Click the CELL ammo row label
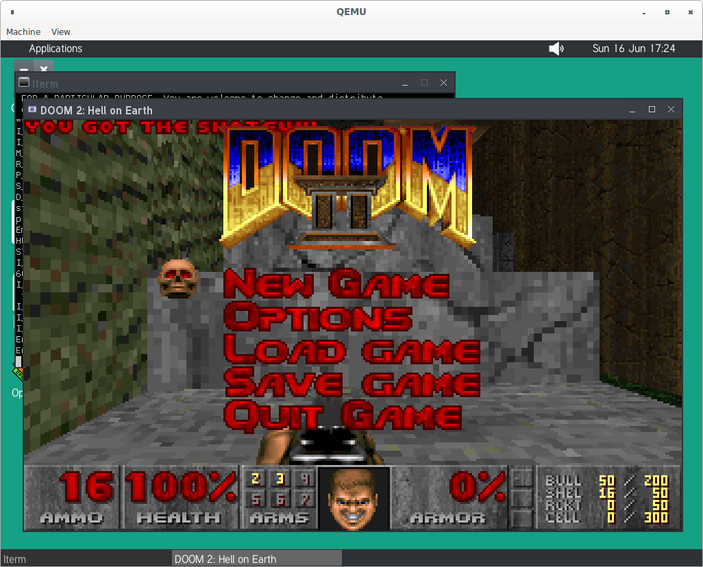This screenshot has width=703, height=567. [563, 518]
